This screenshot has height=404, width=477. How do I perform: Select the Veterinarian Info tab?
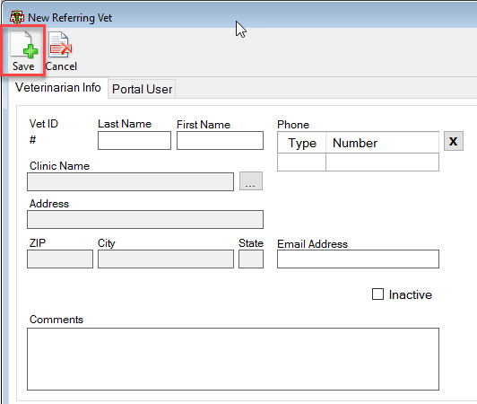[x=57, y=87]
